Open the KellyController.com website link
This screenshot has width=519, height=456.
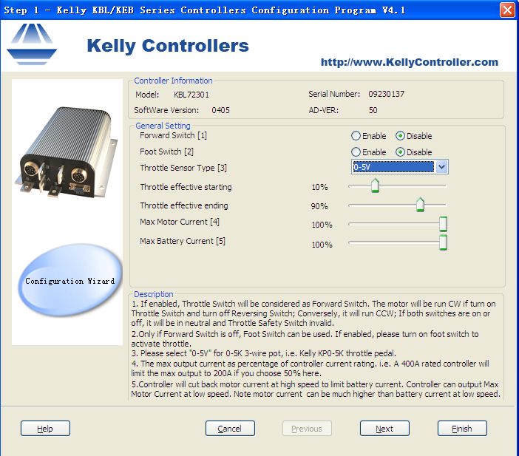point(409,62)
